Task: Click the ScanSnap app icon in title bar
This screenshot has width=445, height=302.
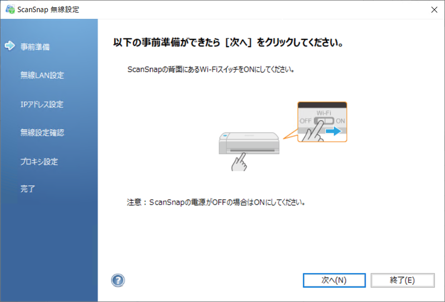Action: [10, 9]
